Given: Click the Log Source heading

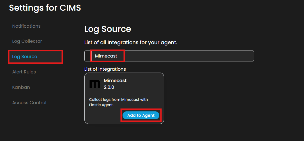Looking at the screenshot, I should (x=108, y=29).
